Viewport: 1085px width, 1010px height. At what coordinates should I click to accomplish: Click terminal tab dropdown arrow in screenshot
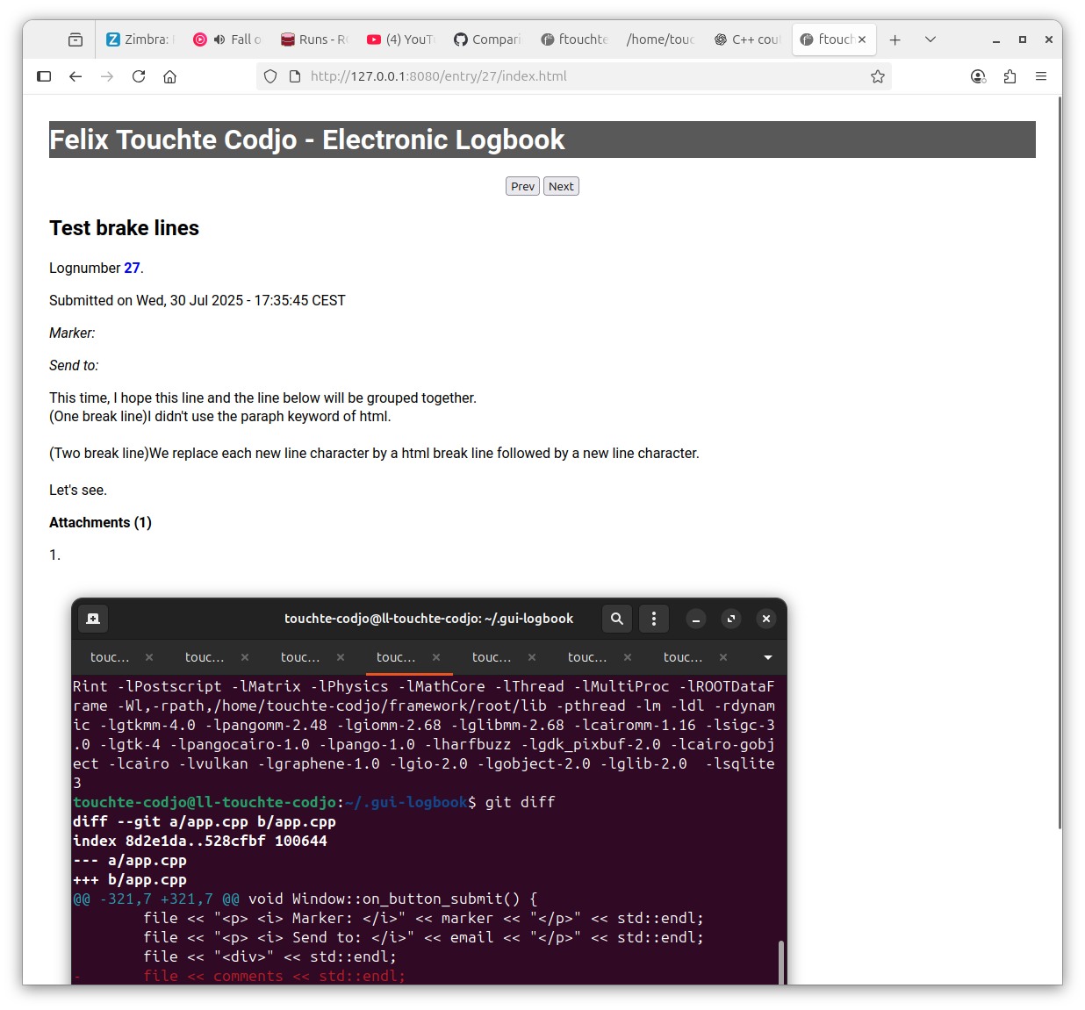[768, 657]
